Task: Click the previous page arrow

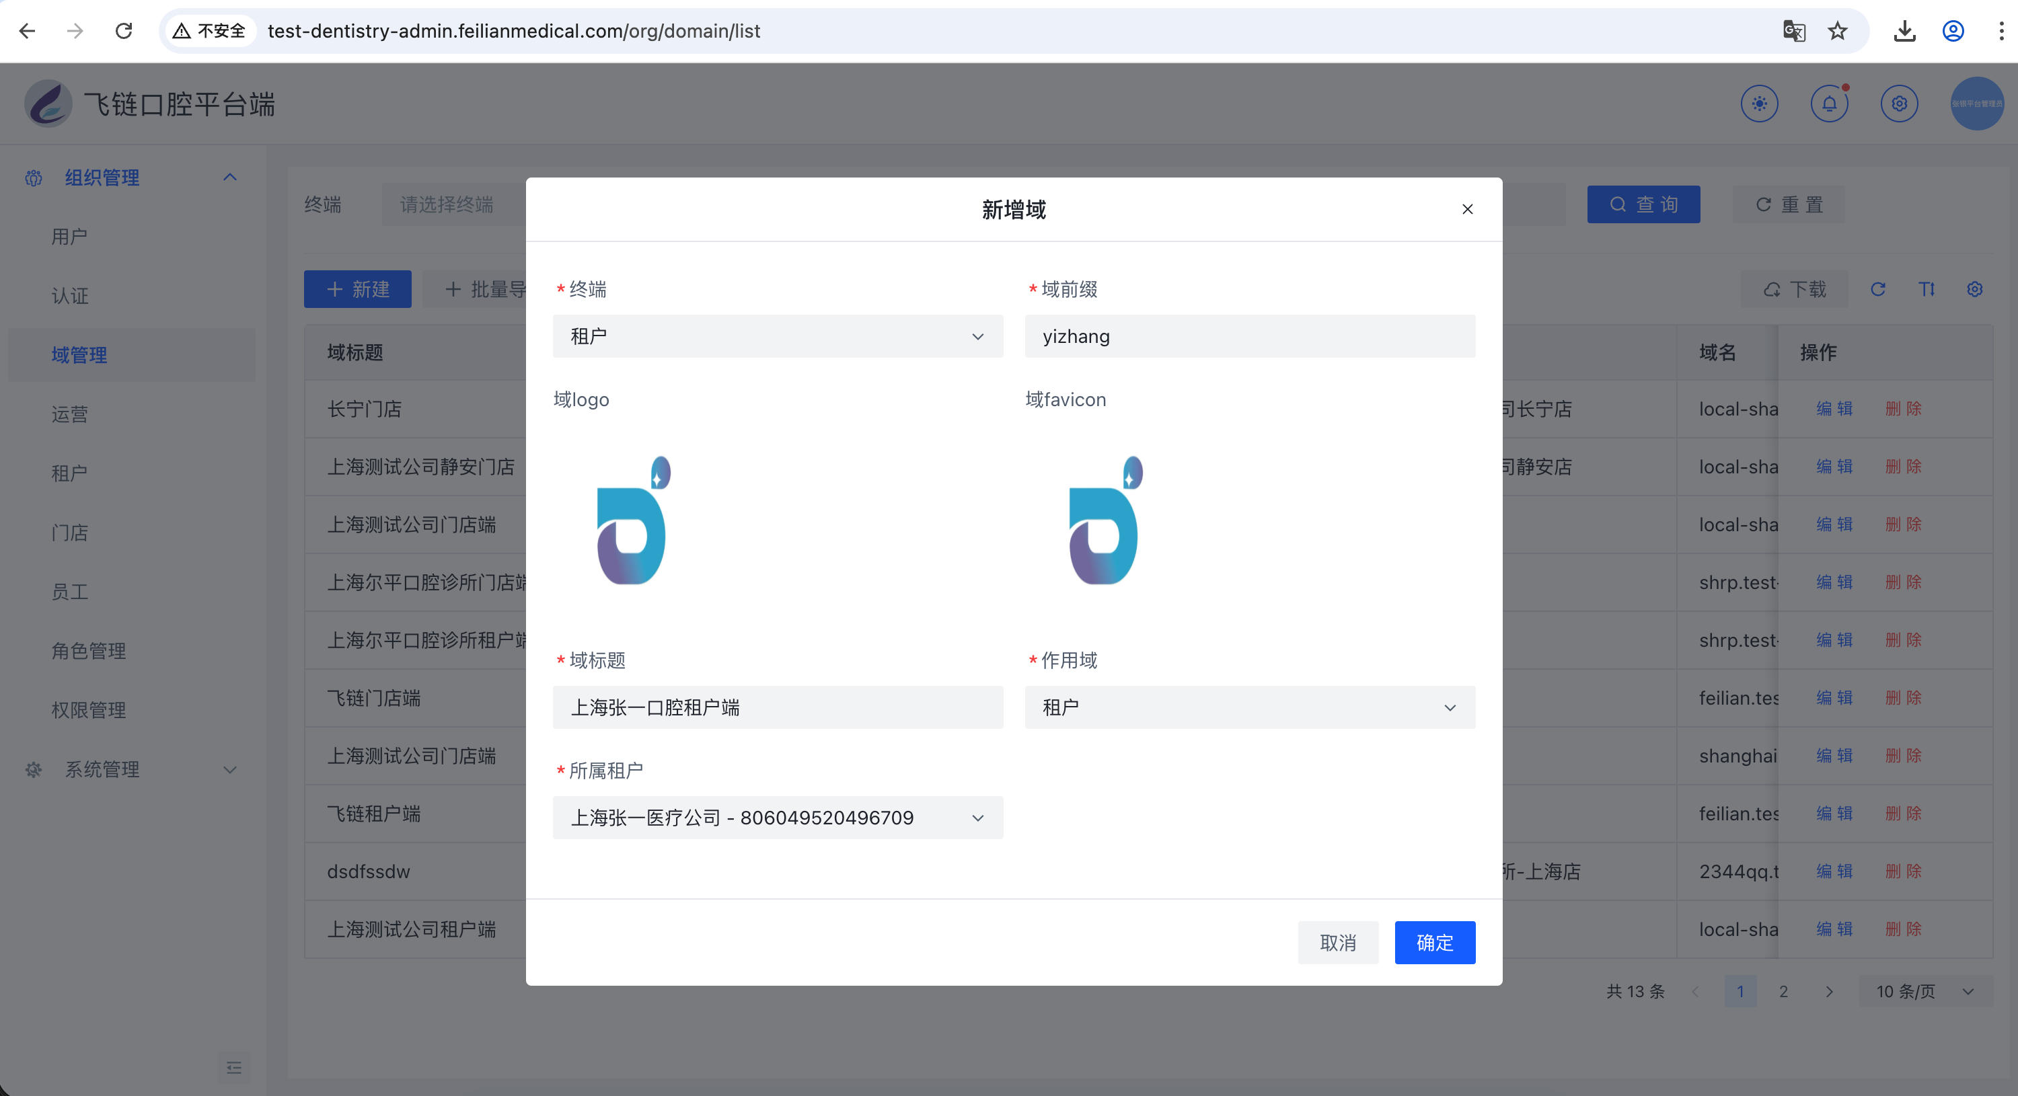Action: coord(1695,991)
